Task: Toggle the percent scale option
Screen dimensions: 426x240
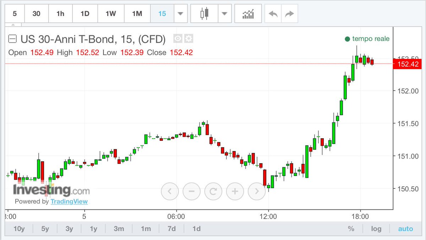Action: pyautogui.click(x=351, y=229)
